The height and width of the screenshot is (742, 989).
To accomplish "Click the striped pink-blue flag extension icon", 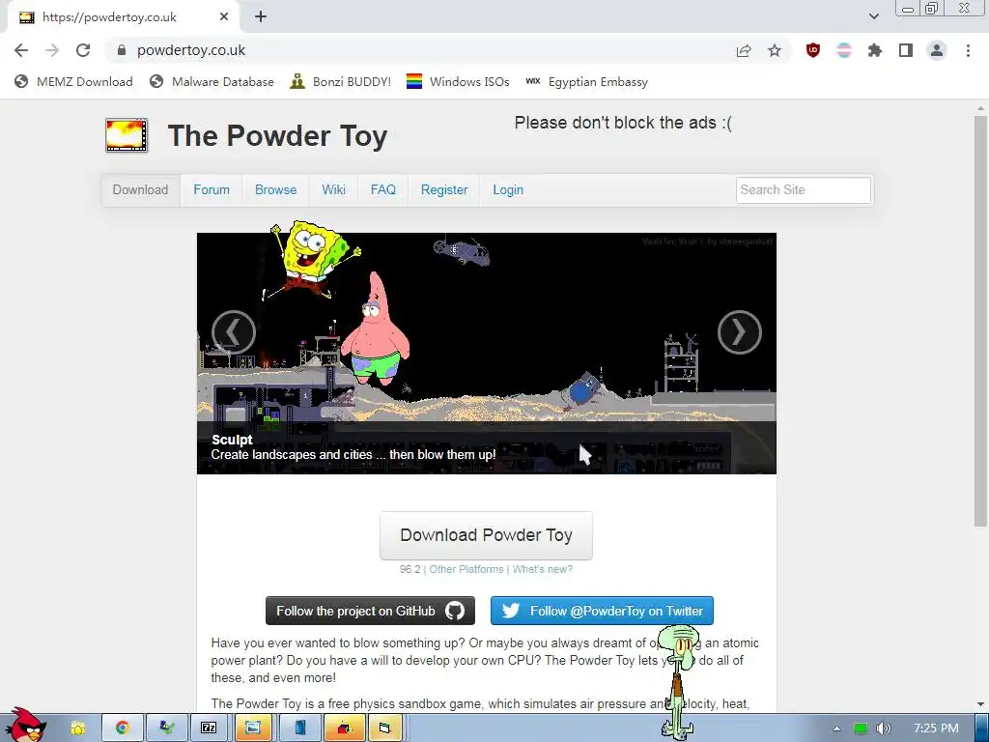I will [x=844, y=50].
